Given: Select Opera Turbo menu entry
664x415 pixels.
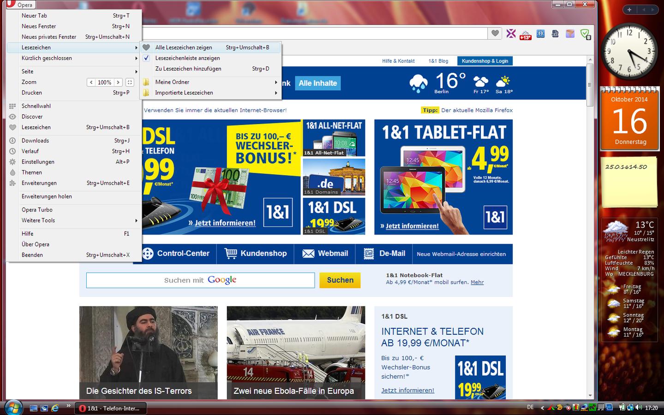Looking at the screenshot, I should coord(74,210).
